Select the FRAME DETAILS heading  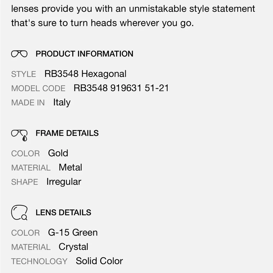(67, 133)
